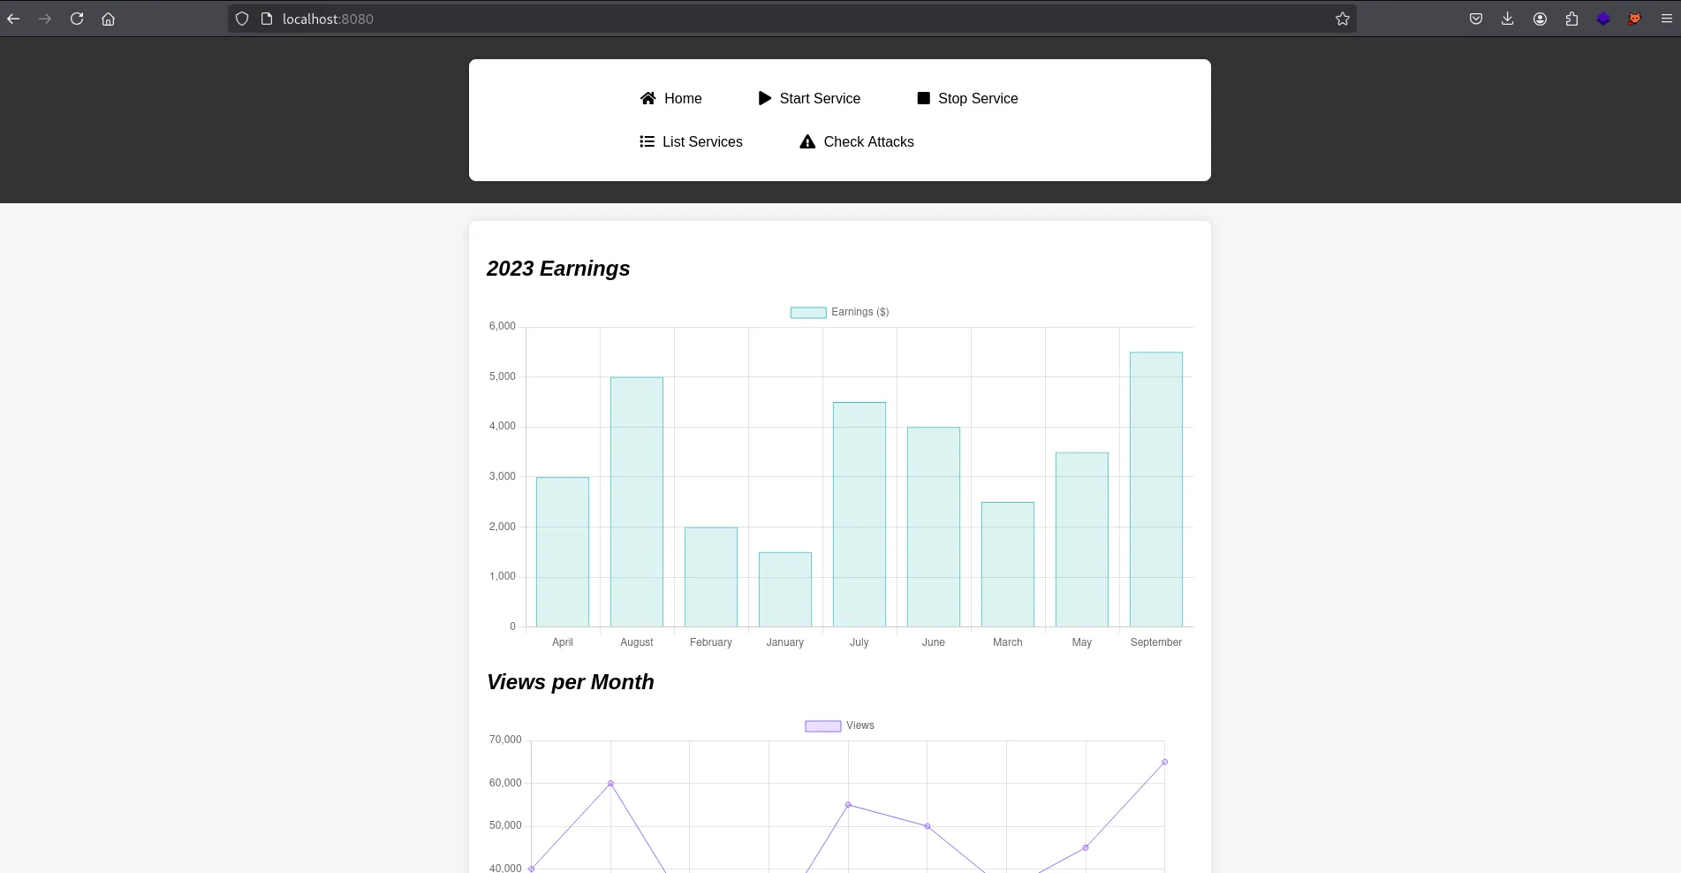Image resolution: width=1681 pixels, height=873 pixels.
Task: Click the Stop Service square icon
Action: point(923,98)
